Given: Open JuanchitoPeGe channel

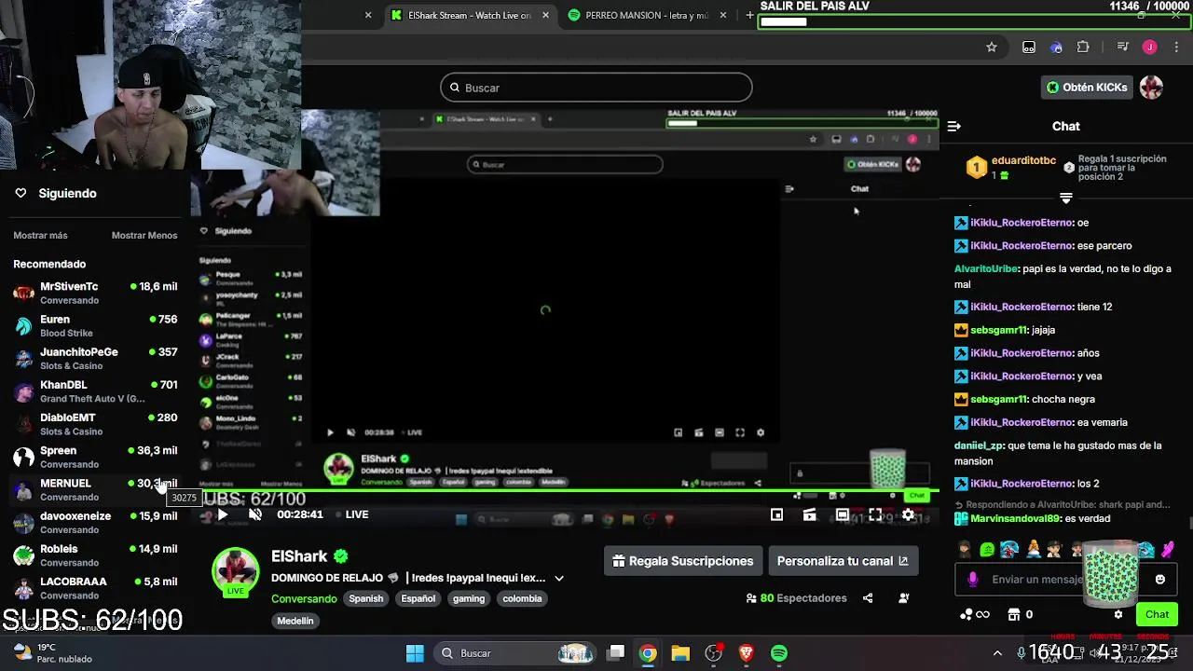Looking at the screenshot, I should pos(95,358).
